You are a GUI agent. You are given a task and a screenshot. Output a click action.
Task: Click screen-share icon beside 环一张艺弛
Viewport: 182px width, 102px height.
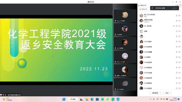point(174,26)
